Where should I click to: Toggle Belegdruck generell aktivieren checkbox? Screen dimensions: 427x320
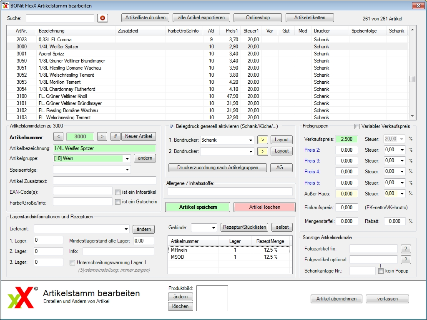171,126
